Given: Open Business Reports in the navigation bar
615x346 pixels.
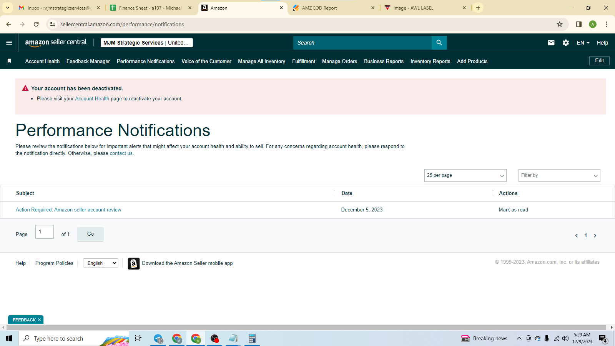Looking at the screenshot, I should point(384,61).
